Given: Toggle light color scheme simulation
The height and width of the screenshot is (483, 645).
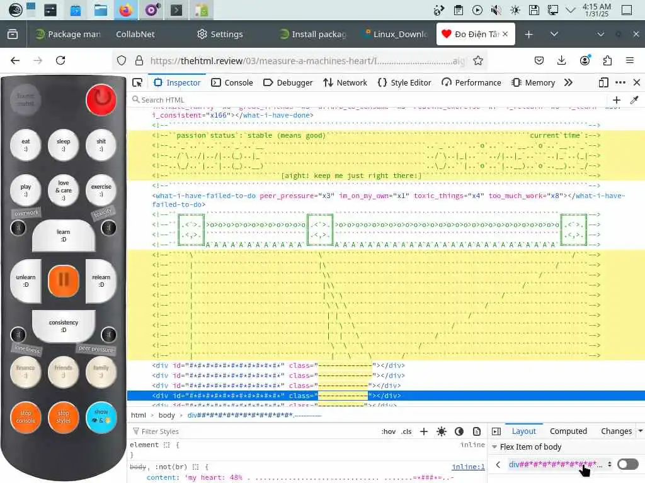Looking at the screenshot, I should 442,431.
